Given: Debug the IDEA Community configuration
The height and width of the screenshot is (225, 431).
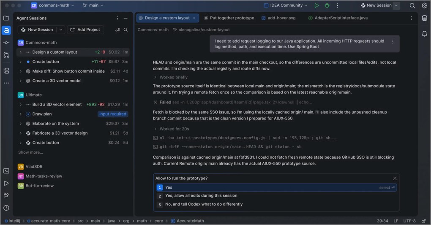Looking at the screenshot, I should click(327, 5).
